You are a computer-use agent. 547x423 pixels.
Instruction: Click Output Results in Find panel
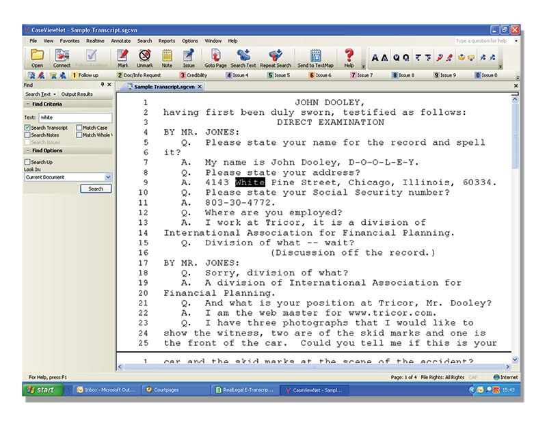(x=77, y=94)
